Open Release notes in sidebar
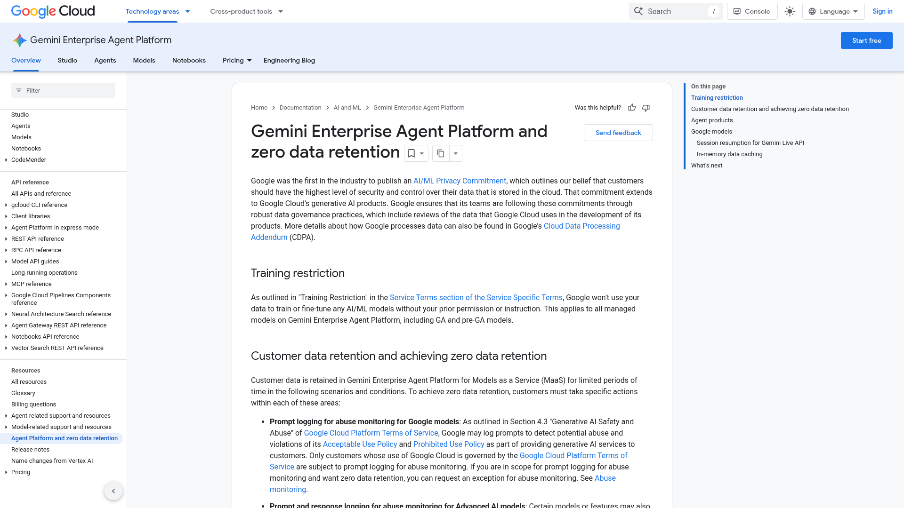 30,450
